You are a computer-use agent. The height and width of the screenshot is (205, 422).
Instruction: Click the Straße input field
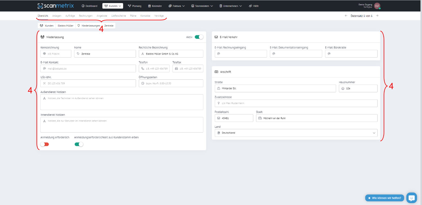point(275,88)
